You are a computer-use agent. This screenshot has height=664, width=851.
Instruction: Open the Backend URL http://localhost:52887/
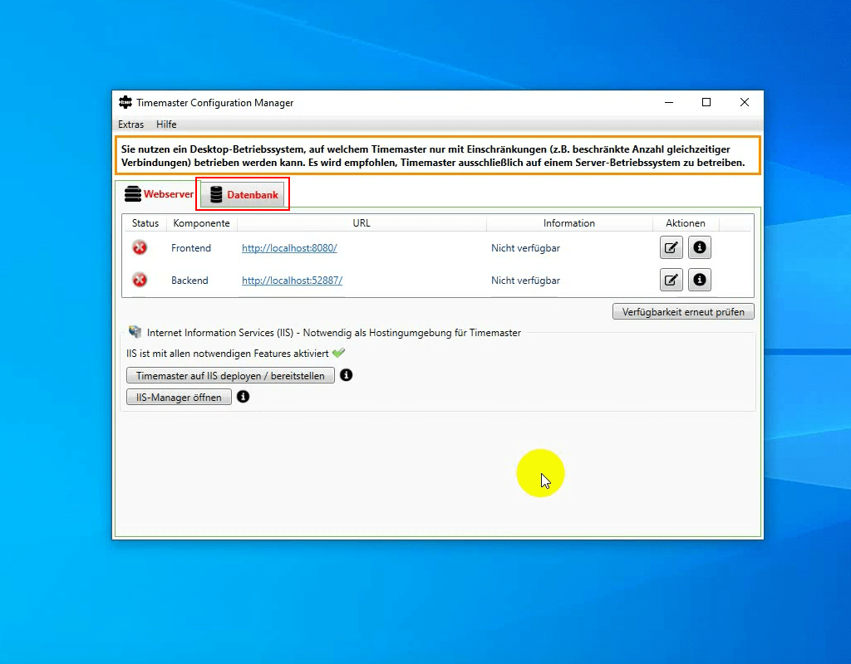point(292,280)
